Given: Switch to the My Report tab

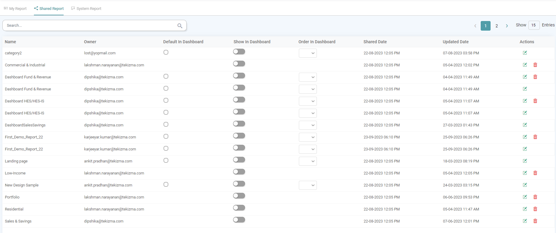Looking at the screenshot, I should point(15,9).
